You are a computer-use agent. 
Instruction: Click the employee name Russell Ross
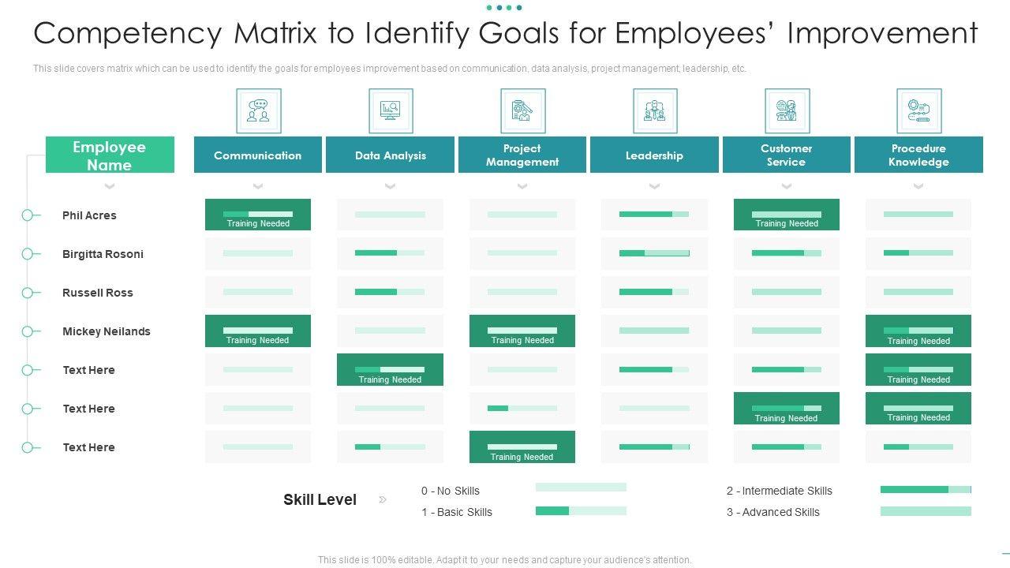point(98,293)
